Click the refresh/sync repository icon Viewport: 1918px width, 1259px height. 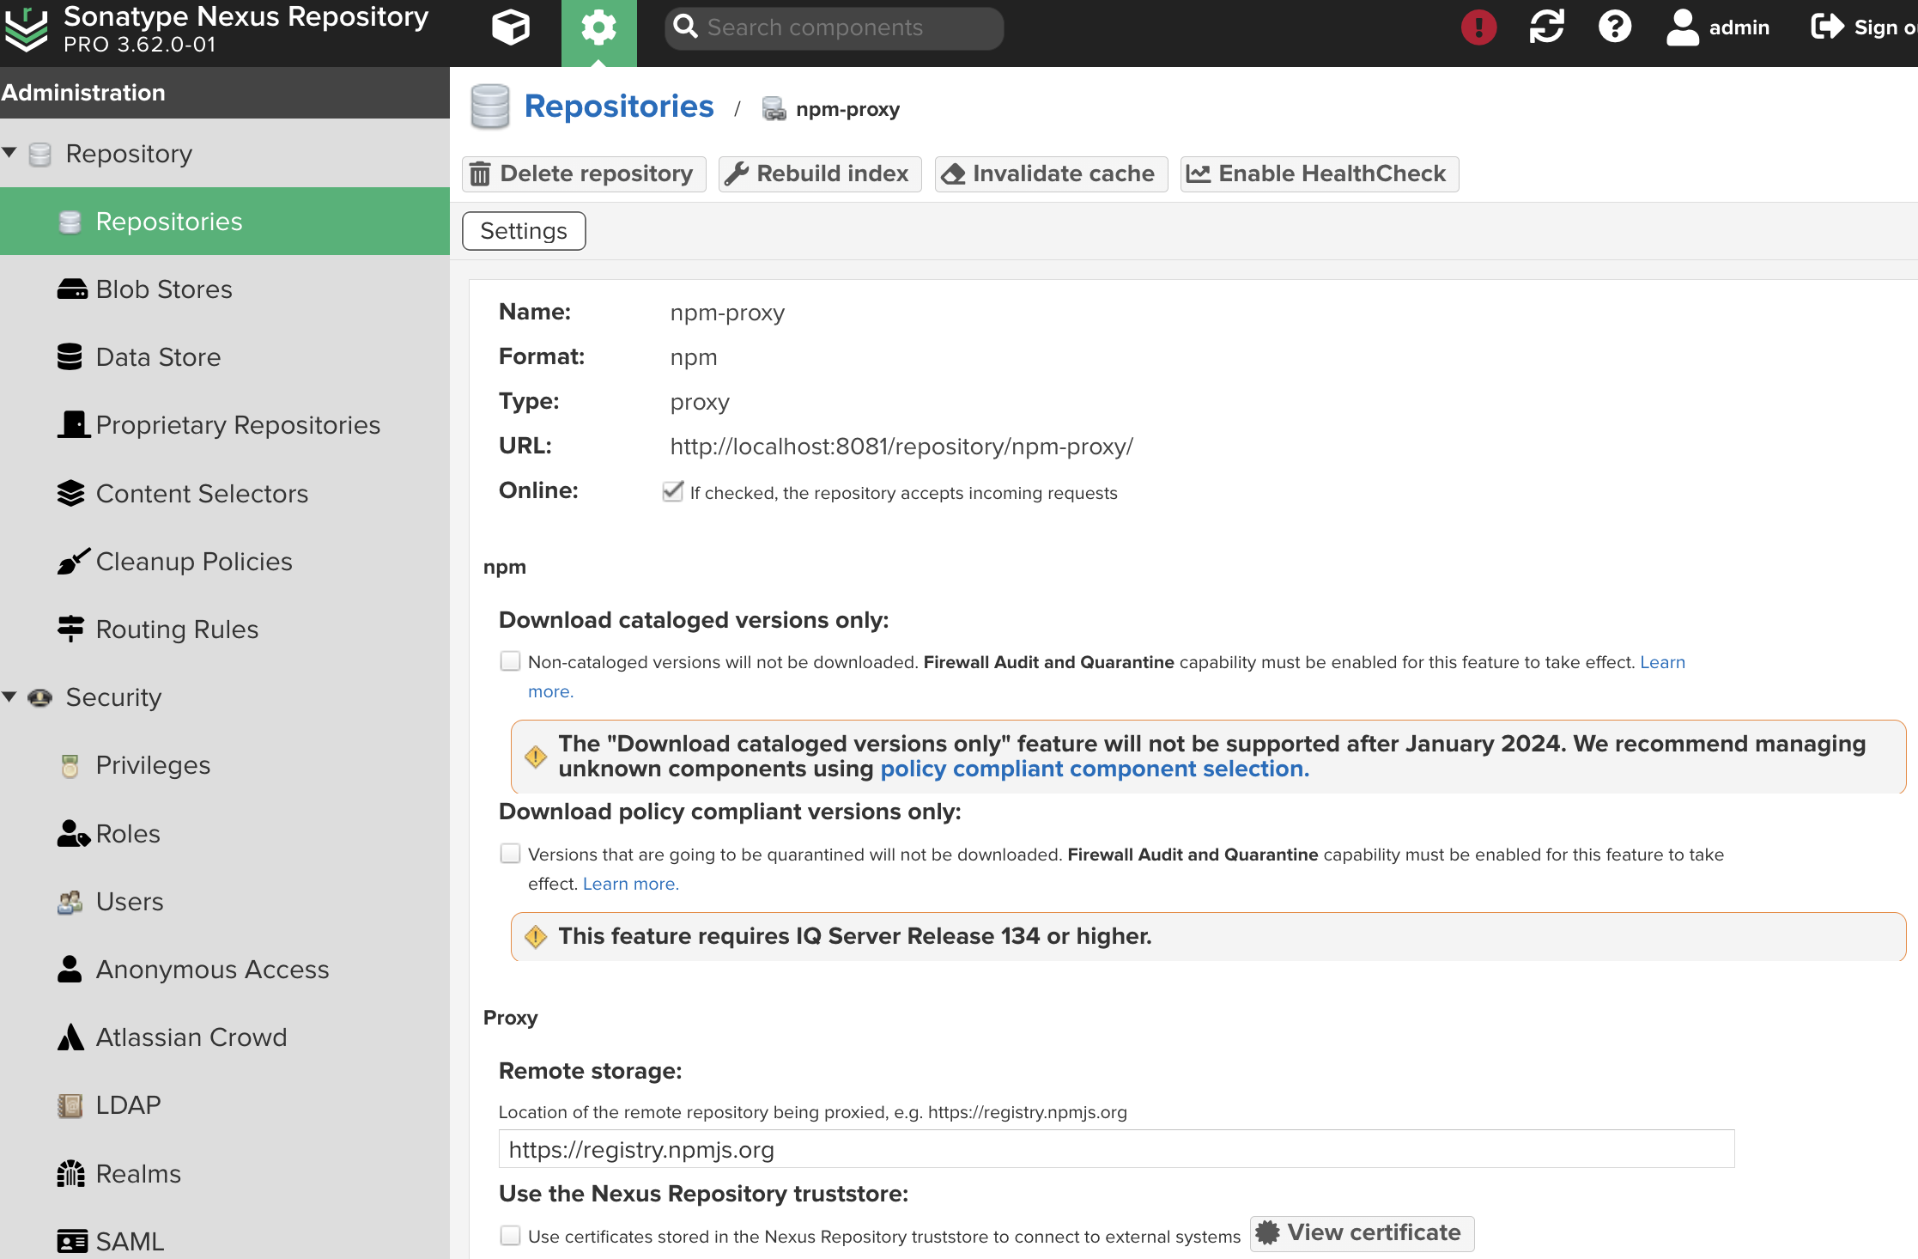tap(1547, 28)
